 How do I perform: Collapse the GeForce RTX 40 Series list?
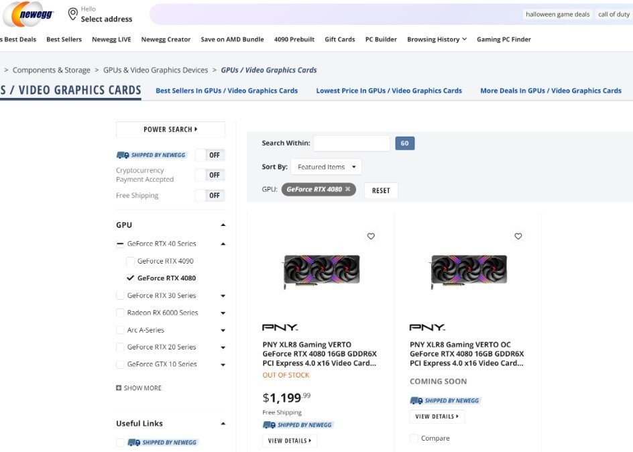[x=223, y=243]
